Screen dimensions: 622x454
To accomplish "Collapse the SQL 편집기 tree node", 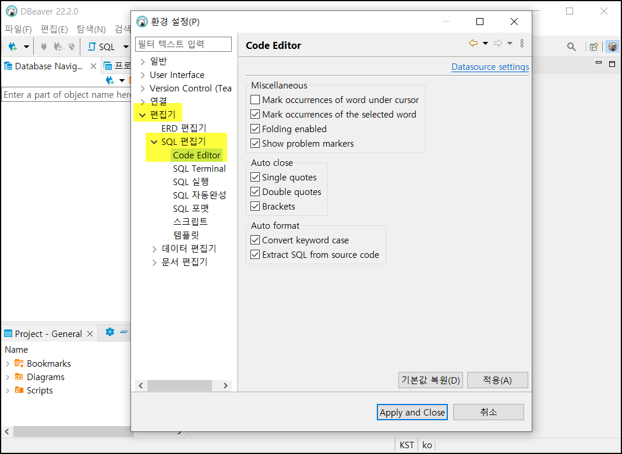I will (154, 142).
